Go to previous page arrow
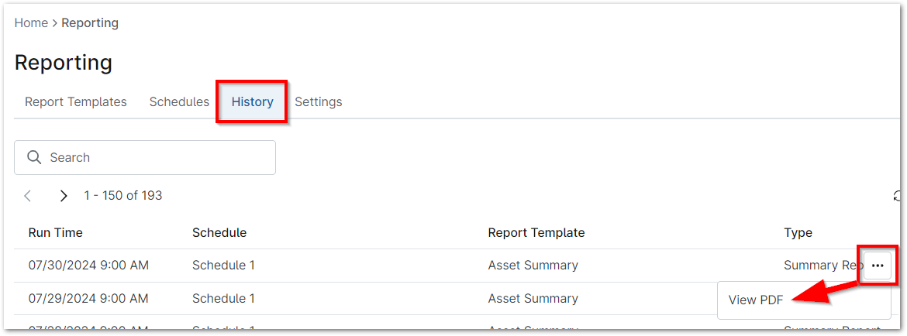Viewport: 907px width, 336px height. [28, 196]
